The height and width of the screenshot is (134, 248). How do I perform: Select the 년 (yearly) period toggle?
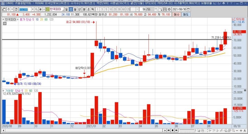[79, 9]
